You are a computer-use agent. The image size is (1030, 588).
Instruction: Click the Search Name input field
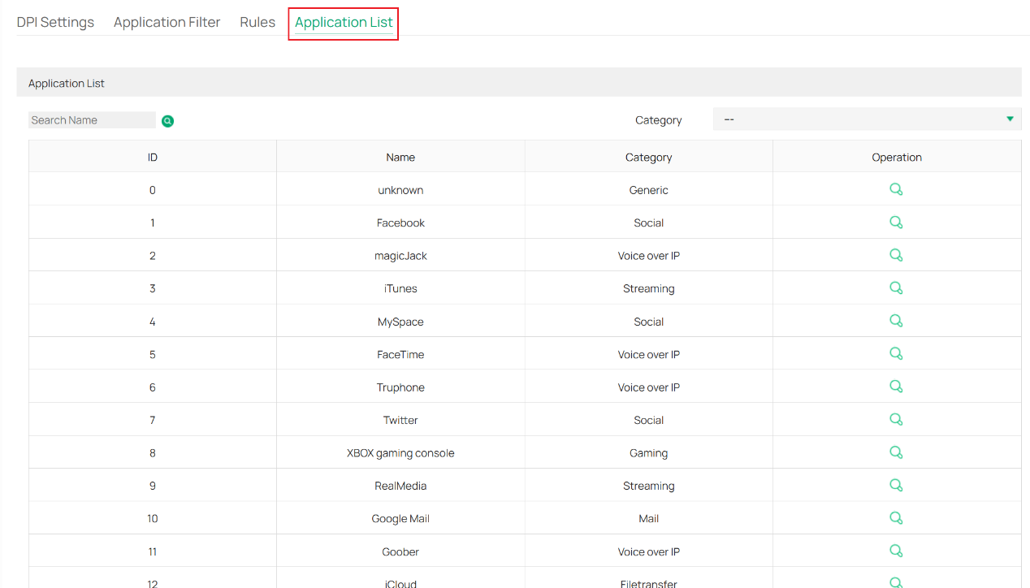(x=92, y=119)
